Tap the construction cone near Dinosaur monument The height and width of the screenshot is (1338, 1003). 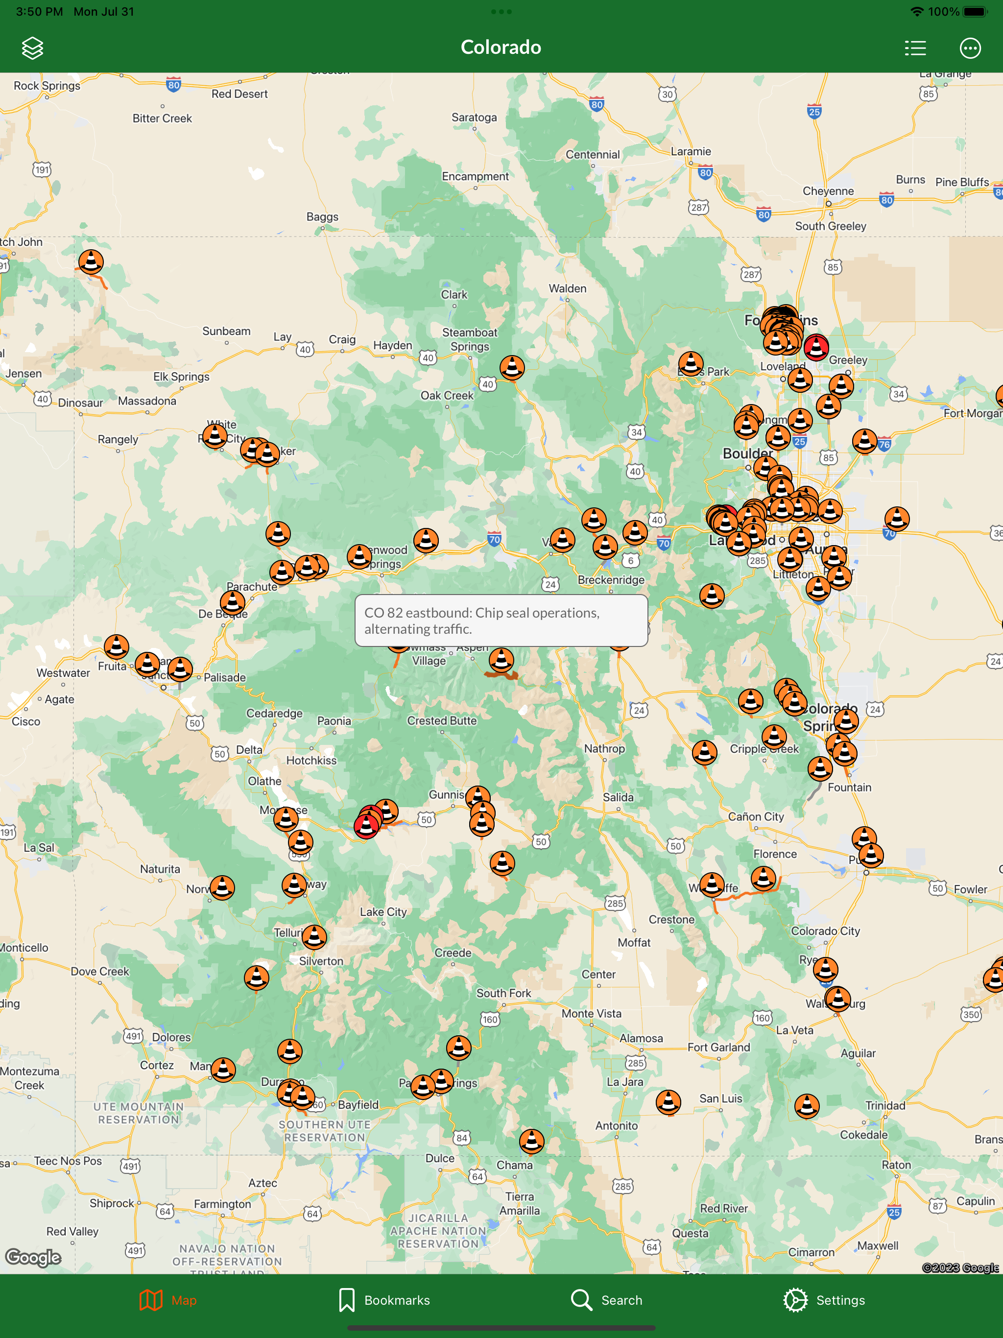click(x=91, y=262)
